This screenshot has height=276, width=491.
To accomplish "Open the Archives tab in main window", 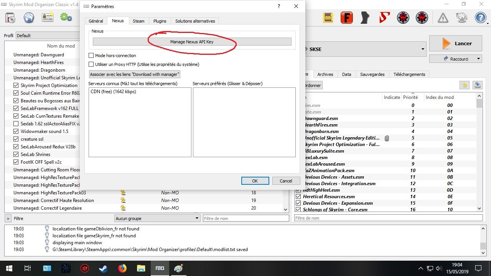I will tap(325, 74).
